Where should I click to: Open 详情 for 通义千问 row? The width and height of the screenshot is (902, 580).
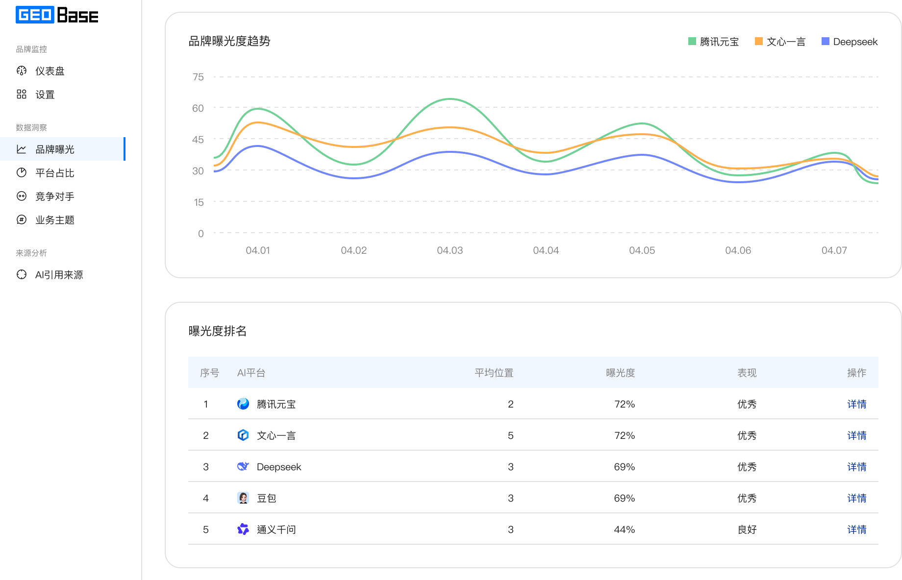click(x=857, y=530)
